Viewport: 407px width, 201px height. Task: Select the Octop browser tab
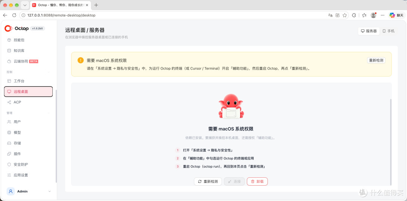point(60,5)
